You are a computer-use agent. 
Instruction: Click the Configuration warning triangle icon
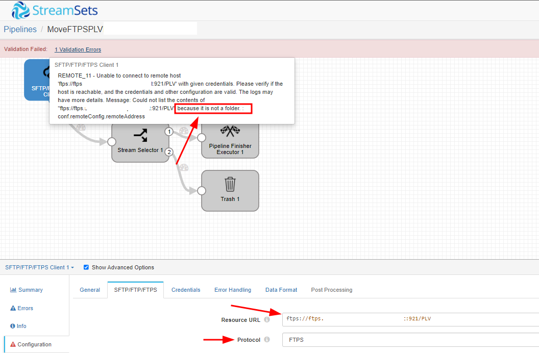pyautogui.click(x=13, y=344)
